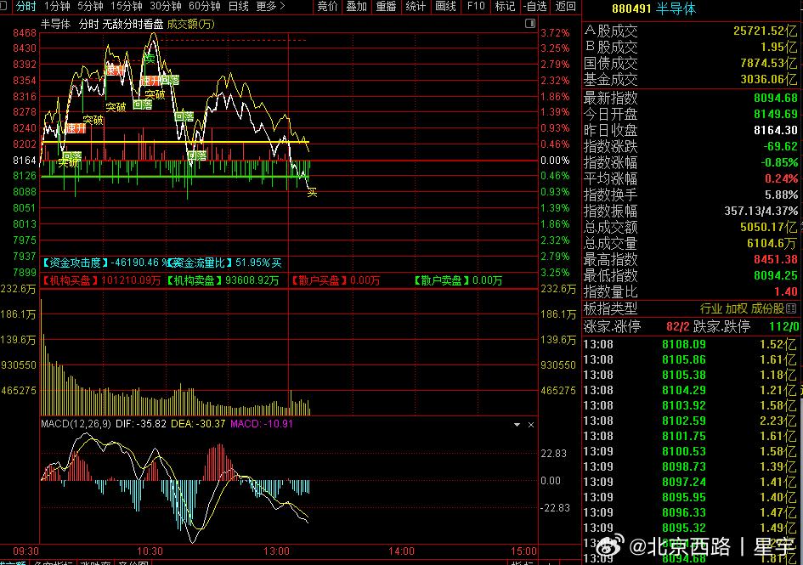Click the 总成交额 5050.17亿 row

691,228
